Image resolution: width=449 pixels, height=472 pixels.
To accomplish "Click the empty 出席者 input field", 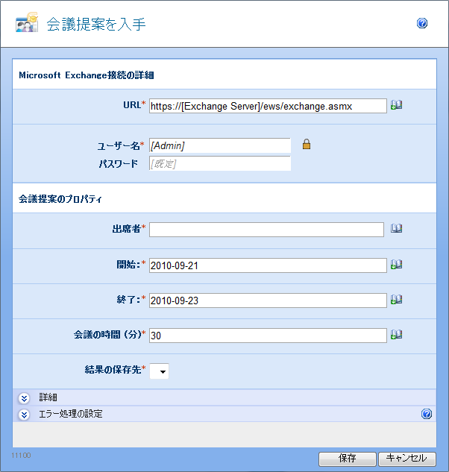I will coord(266,229).
